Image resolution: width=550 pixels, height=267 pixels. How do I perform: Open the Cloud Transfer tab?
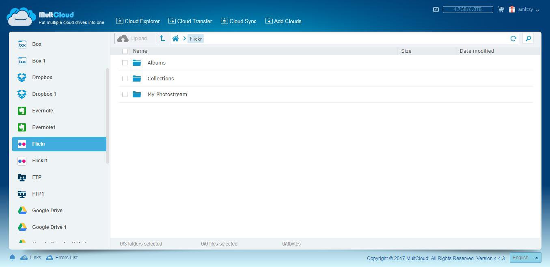[x=190, y=21]
